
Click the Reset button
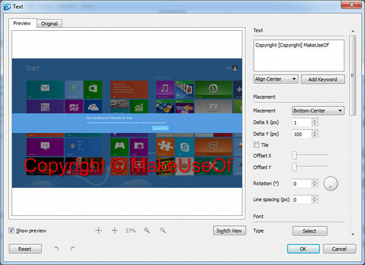[x=25, y=249]
